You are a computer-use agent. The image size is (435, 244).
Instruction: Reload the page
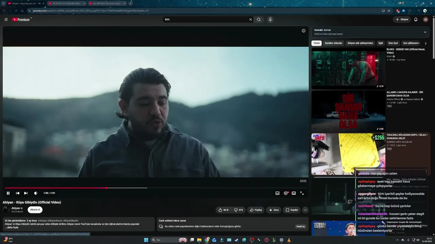pyautogui.click(x=16, y=11)
